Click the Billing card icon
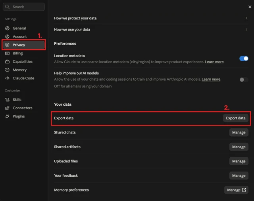Viewport: 254px width, 201px height. pos(7,53)
